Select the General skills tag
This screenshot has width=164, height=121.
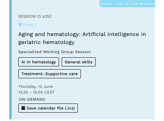point(78,62)
